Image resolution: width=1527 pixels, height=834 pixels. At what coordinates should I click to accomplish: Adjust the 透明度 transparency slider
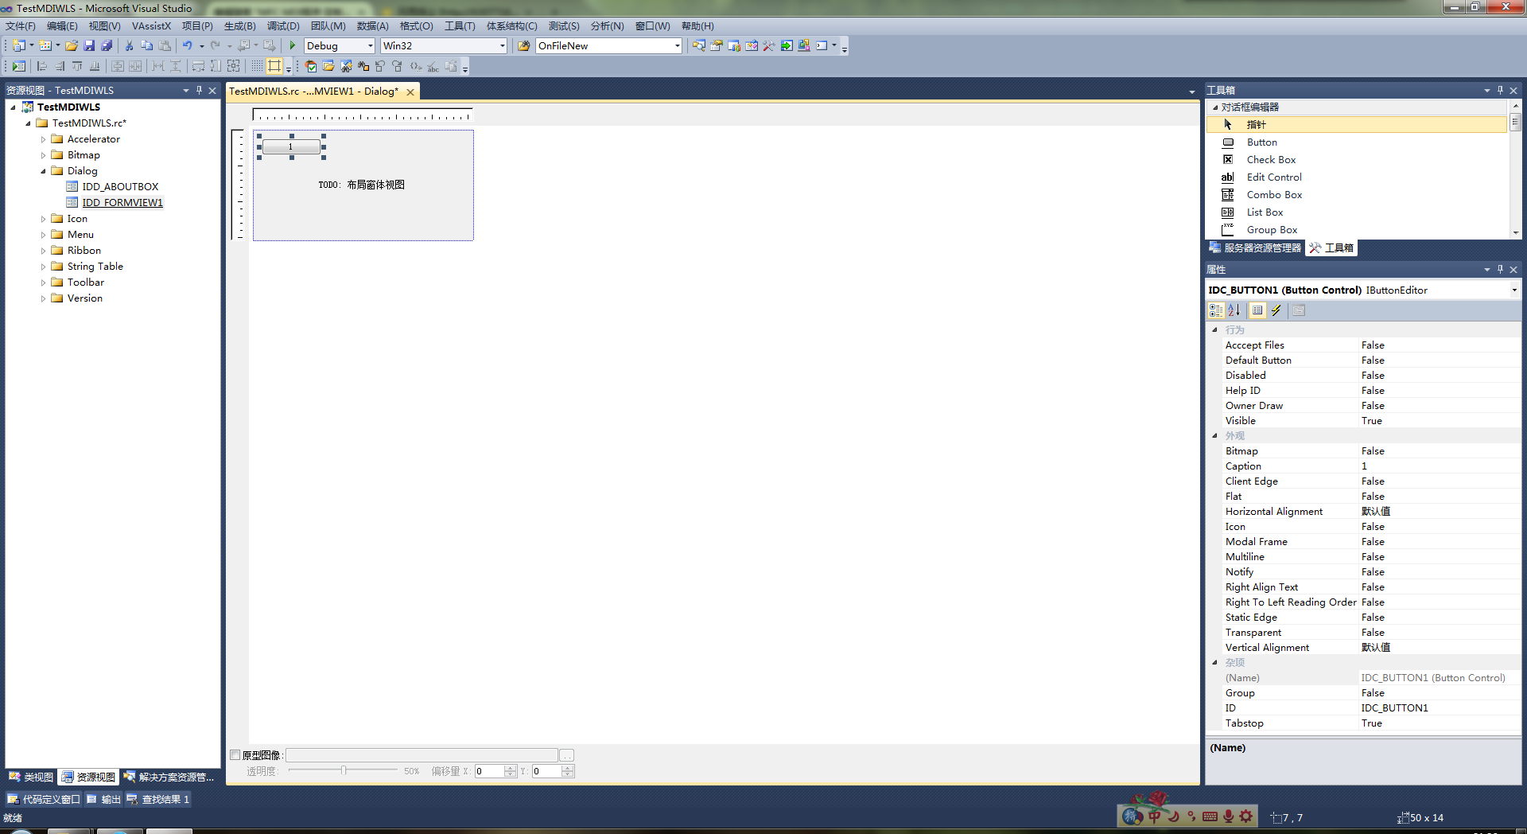pyautogui.click(x=344, y=771)
